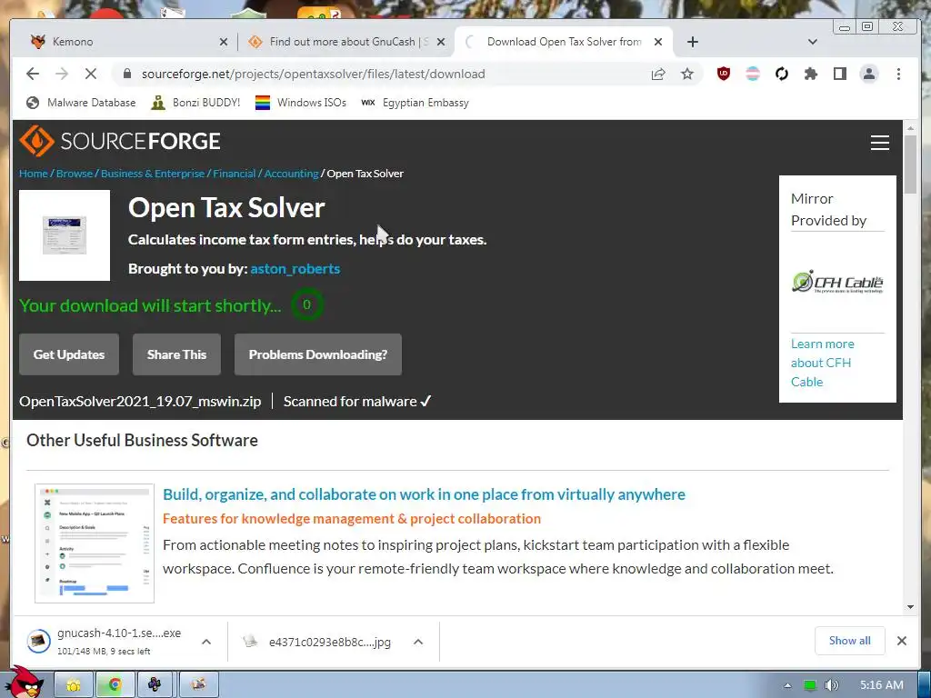
Task: Click the Confluence ad thumbnail image
Action: click(x=95, y=543)
